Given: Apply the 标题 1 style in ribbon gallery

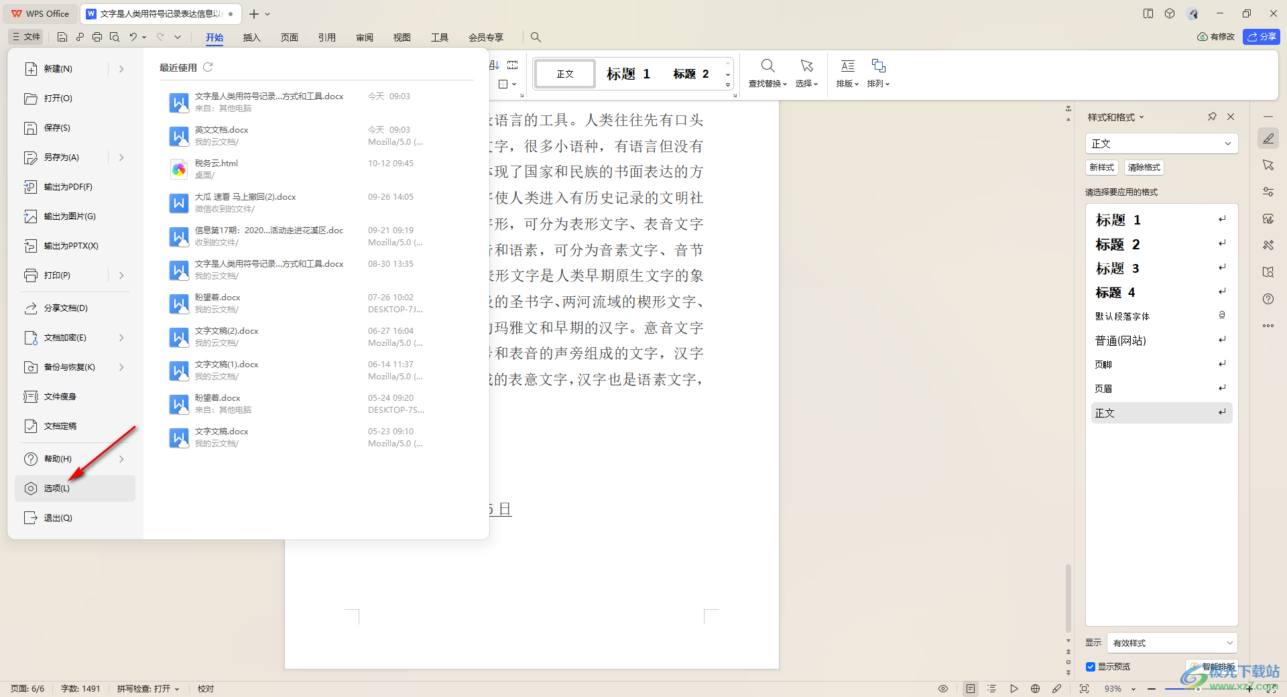Looking at the screenshot, I should [x=628, y=74].
